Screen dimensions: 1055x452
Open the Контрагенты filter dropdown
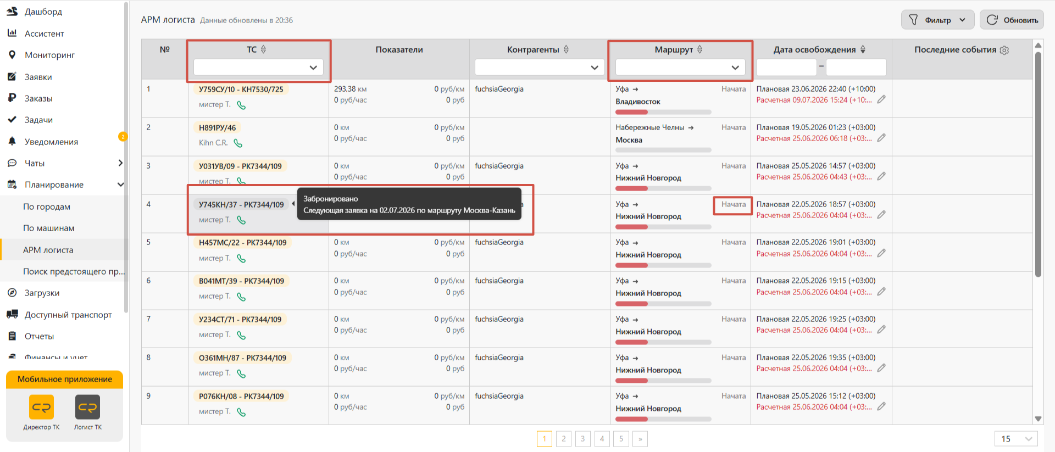point(540,68)
